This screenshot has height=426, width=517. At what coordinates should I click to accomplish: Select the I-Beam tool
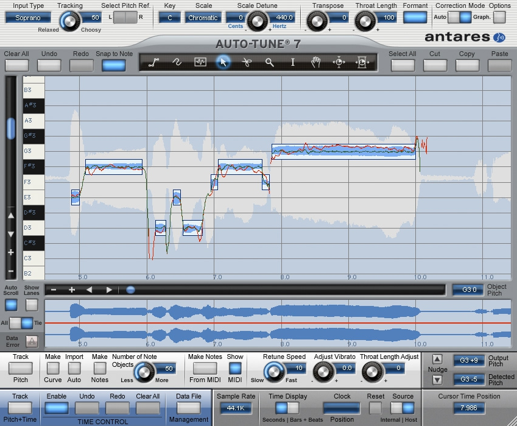click(x=292, y=62)
